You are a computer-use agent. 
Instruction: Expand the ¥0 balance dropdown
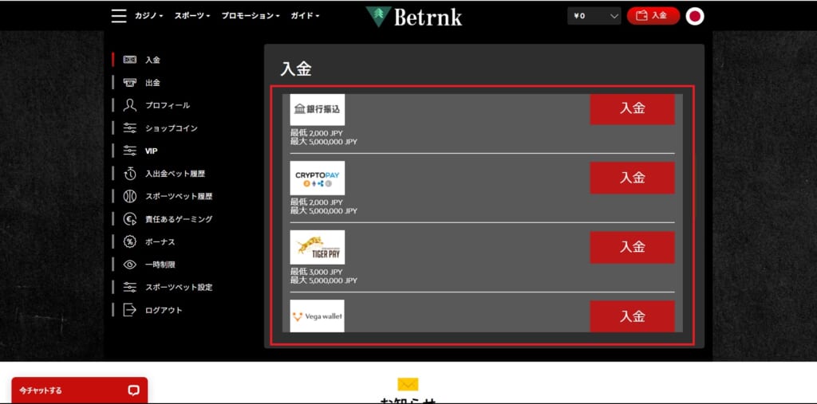(x=594, y=16)
